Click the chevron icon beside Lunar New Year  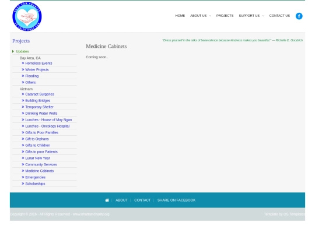pyautogui.click(x=23, y=158)
